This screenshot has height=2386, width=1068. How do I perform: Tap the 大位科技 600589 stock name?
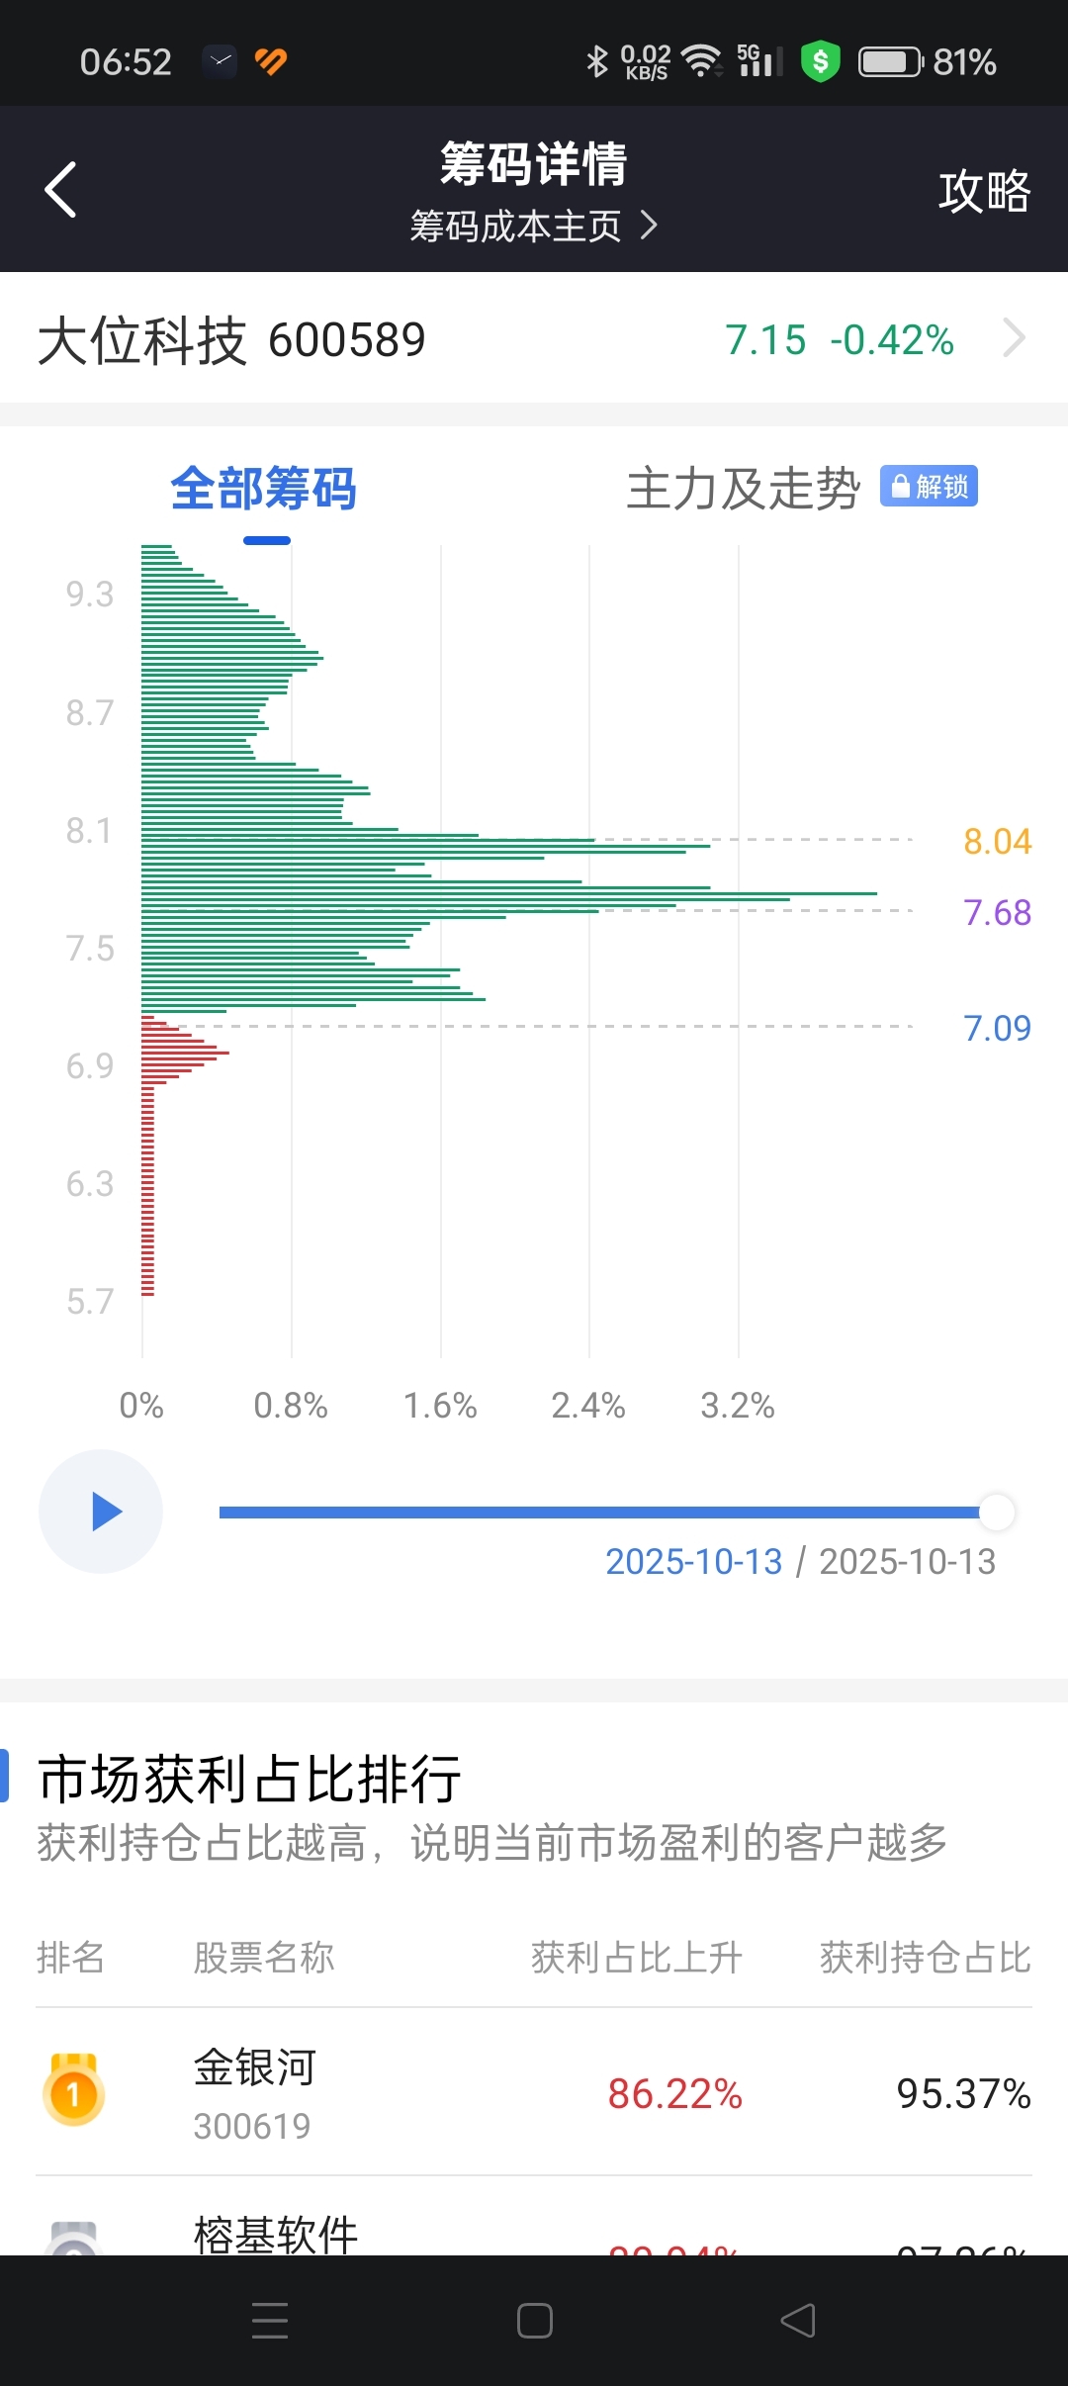[x=231, y=339]
